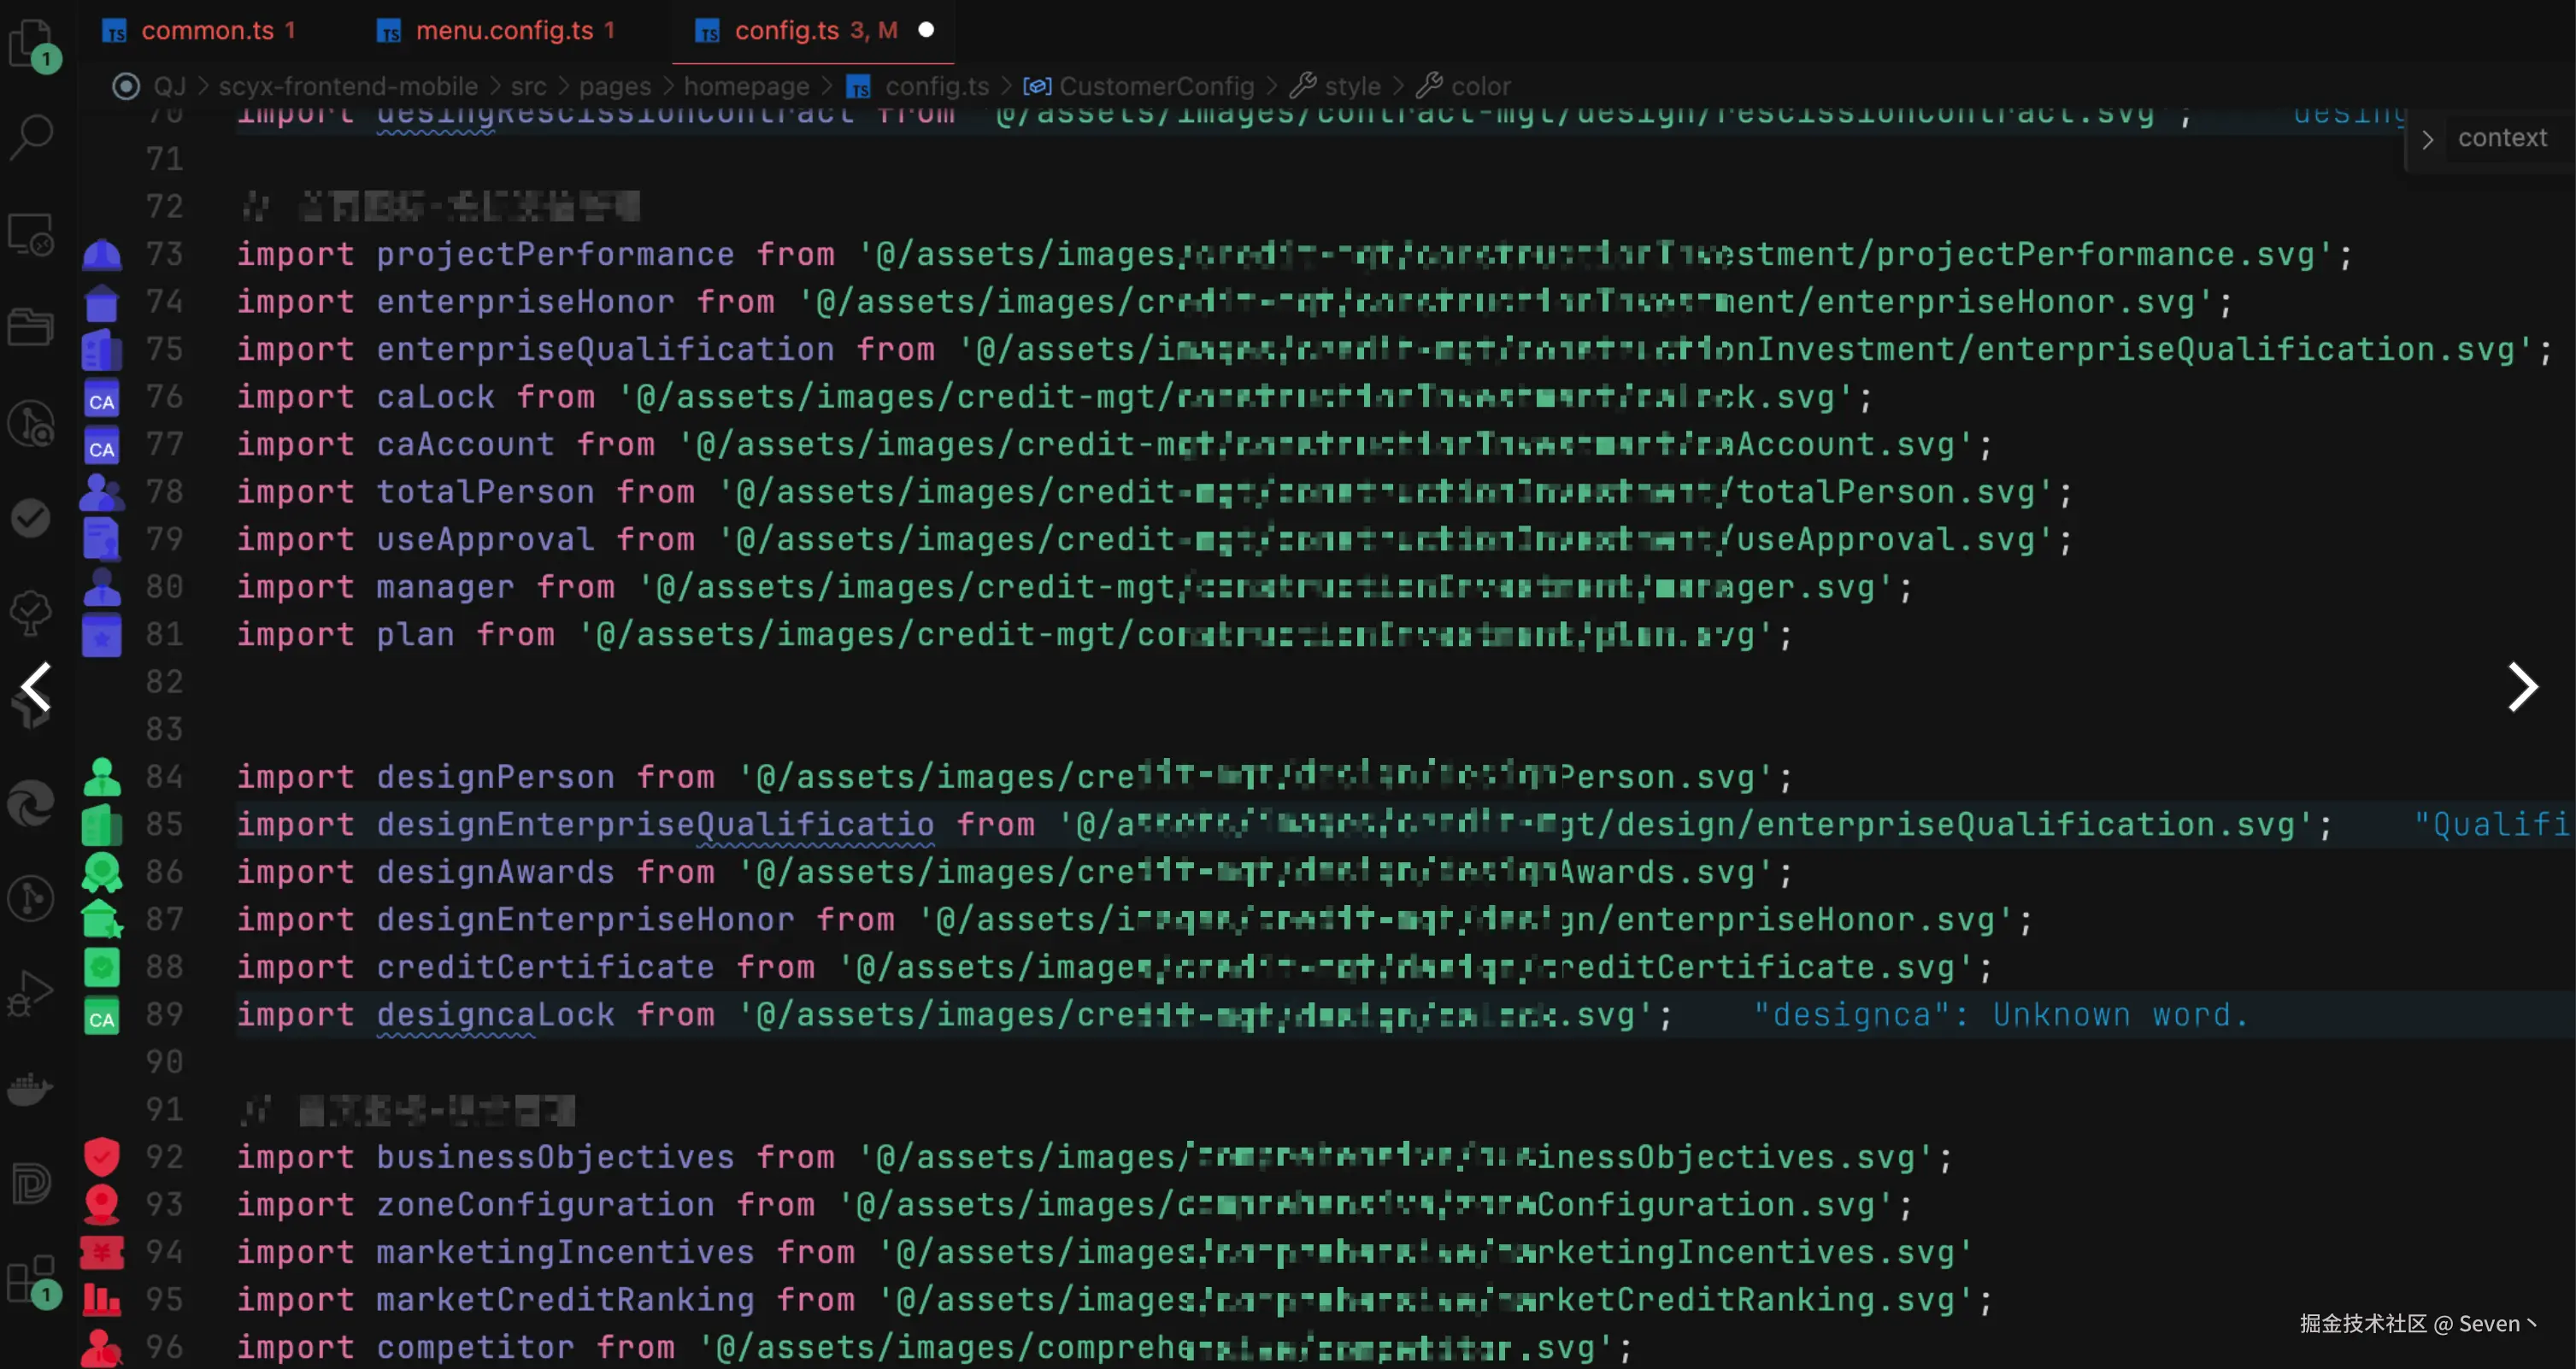Click the checkmark todo icon in activity bar
This screenshot has width=2576, height=1369.
tap(30, 517)
